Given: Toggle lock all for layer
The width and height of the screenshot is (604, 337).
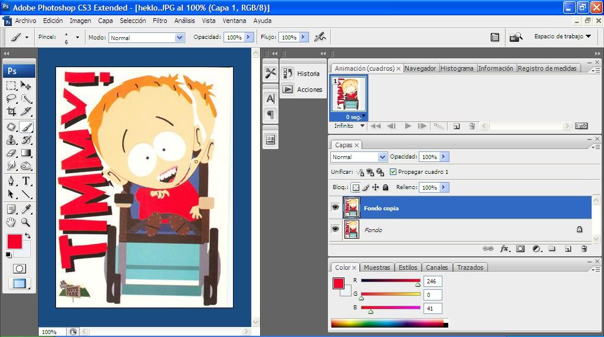Looking at the screenshot, I should [385, 187].
